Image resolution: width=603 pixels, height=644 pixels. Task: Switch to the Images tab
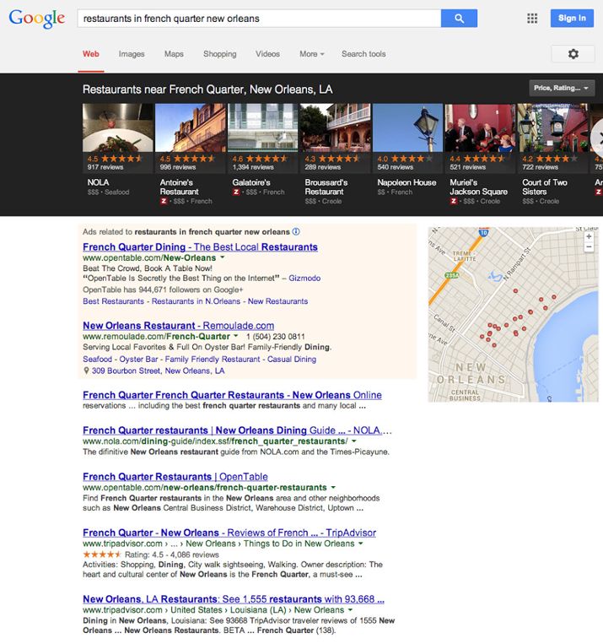pyautogui.click(x=132, y=54)
